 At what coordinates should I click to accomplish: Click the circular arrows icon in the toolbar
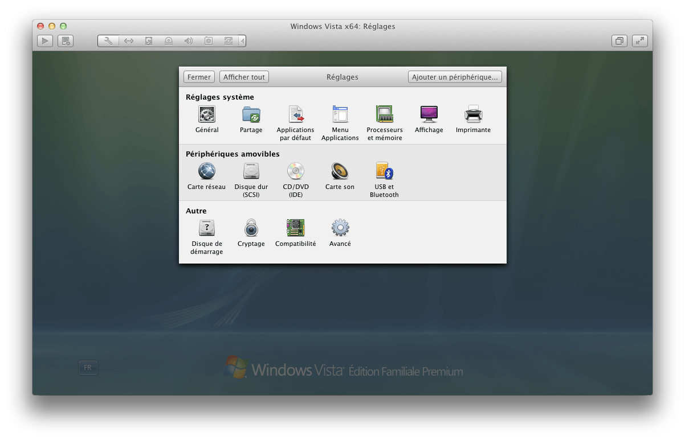(229, 41)
